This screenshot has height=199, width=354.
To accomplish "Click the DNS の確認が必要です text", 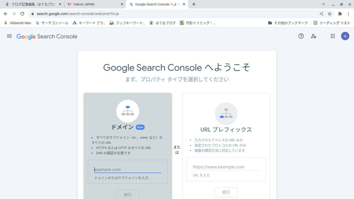I will click(x=113, y=153).
